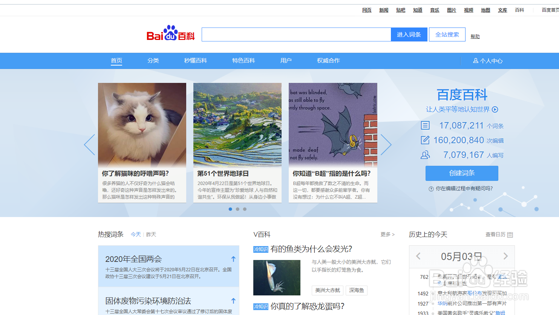This screenshot has height=315, width=559.
Task: Open the 用户 navigation tab
Action: pyautogui.click(x=286, y=61)
